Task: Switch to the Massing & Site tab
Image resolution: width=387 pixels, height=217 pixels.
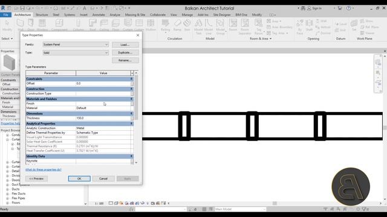Action: click(135, 14)
